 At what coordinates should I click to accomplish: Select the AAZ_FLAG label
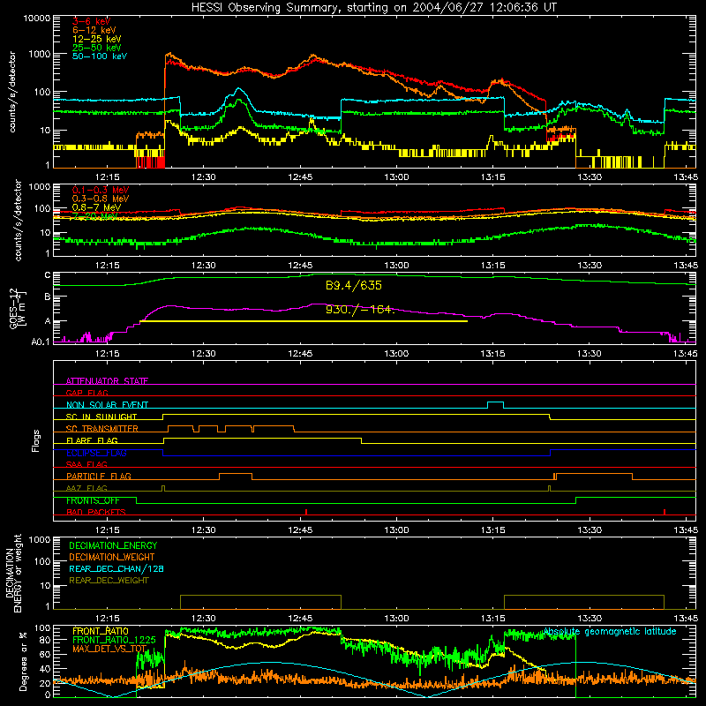[86, 488]
